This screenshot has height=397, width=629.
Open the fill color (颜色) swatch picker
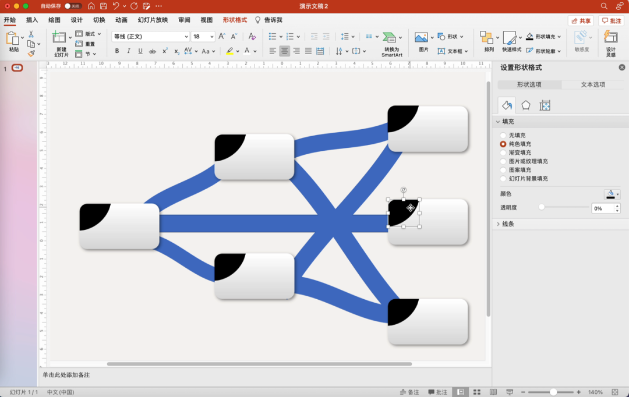tap(612, 194)
